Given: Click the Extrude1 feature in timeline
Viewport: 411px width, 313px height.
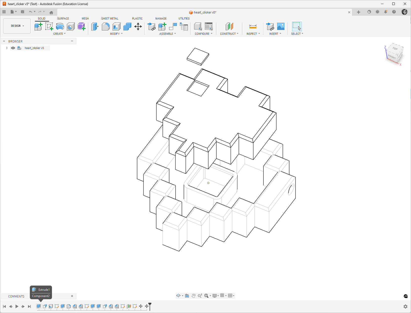Looking at the screenshot, I should [x=39, y=306].
